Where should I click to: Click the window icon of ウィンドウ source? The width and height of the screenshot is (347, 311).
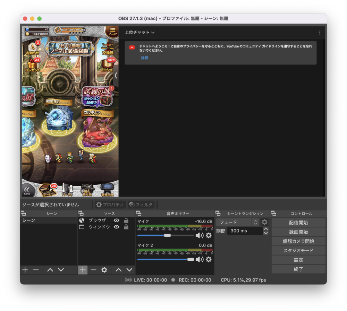[x=82, y=227]
